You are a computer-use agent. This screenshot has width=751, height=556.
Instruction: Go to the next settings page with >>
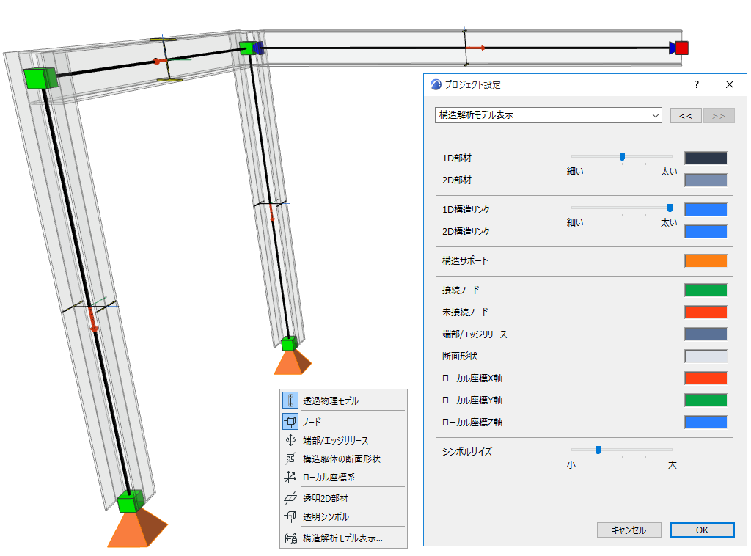[719, 115]
